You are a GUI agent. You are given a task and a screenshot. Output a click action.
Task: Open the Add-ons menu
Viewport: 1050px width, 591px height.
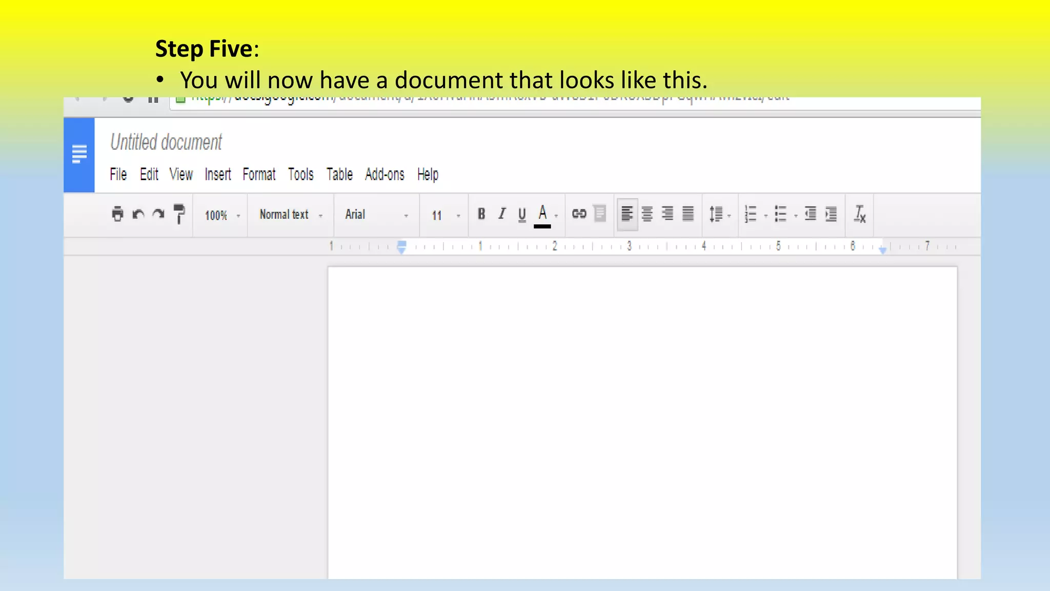coord(385,174)
